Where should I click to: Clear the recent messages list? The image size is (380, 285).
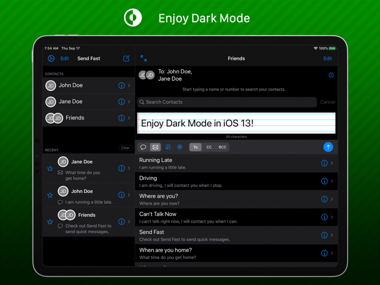(125, 148)
